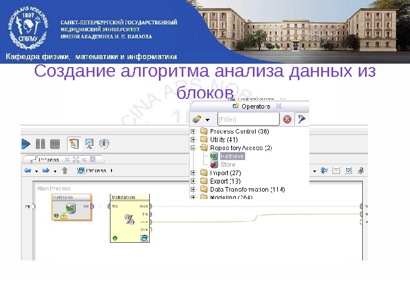
Task: Select the Import (27) folder
Action: [x=225, y=173]
